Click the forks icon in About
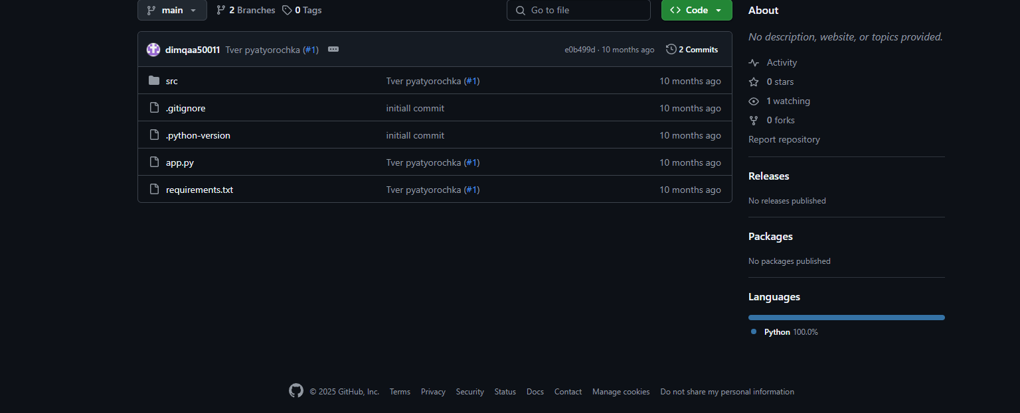 pyautogui.click(x=754, y=120)
